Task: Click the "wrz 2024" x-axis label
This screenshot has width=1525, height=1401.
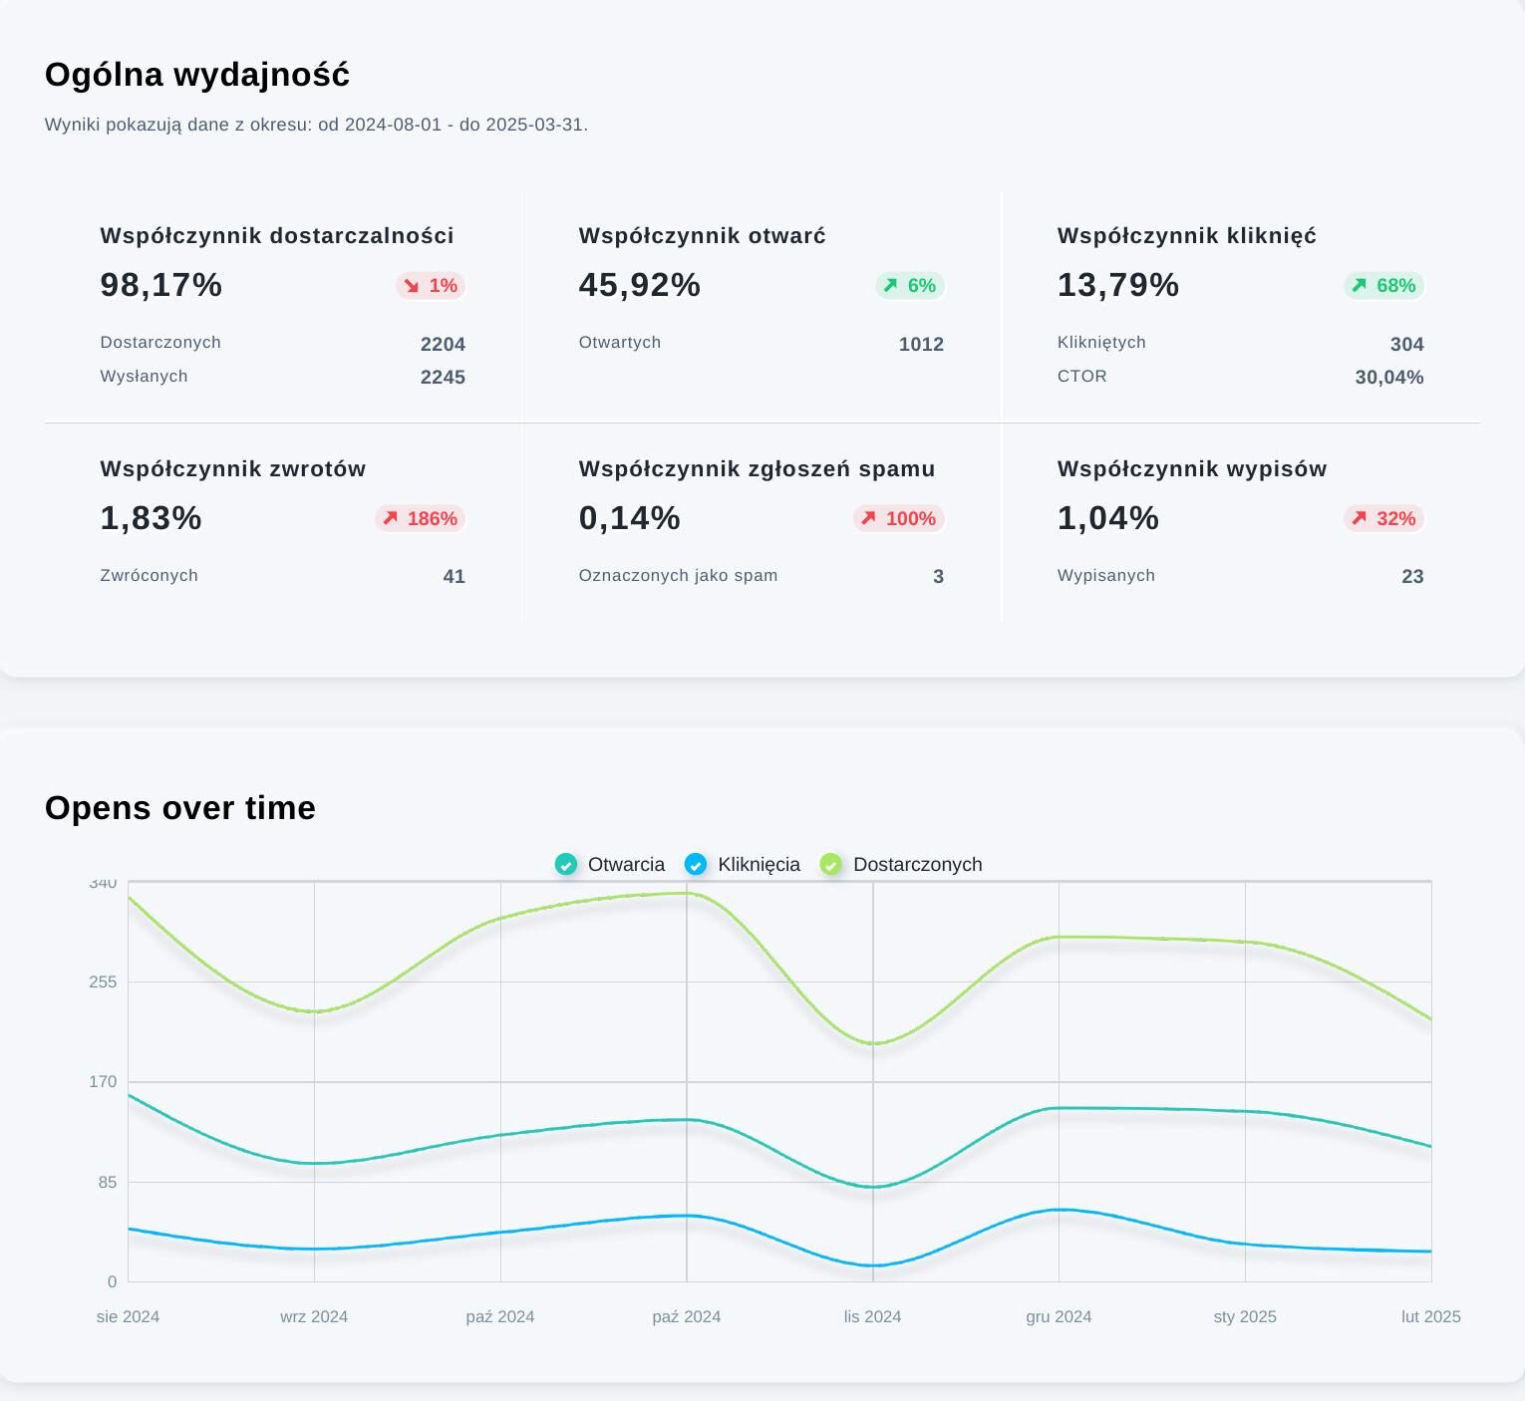Action: (x=314, y=1316)
